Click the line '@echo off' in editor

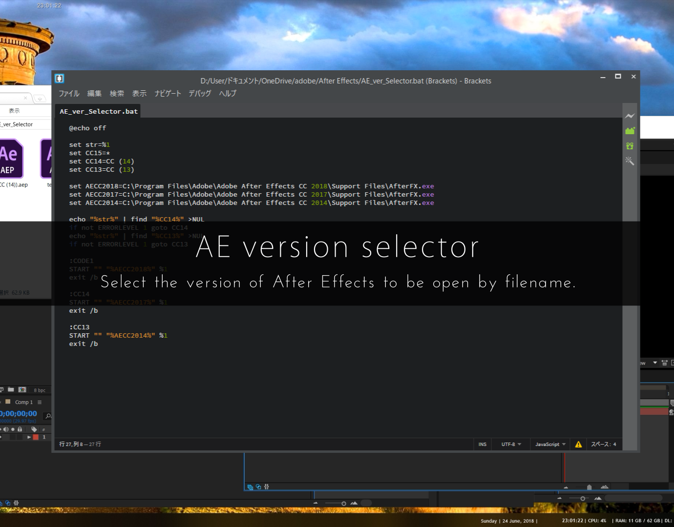click(87, 128)
